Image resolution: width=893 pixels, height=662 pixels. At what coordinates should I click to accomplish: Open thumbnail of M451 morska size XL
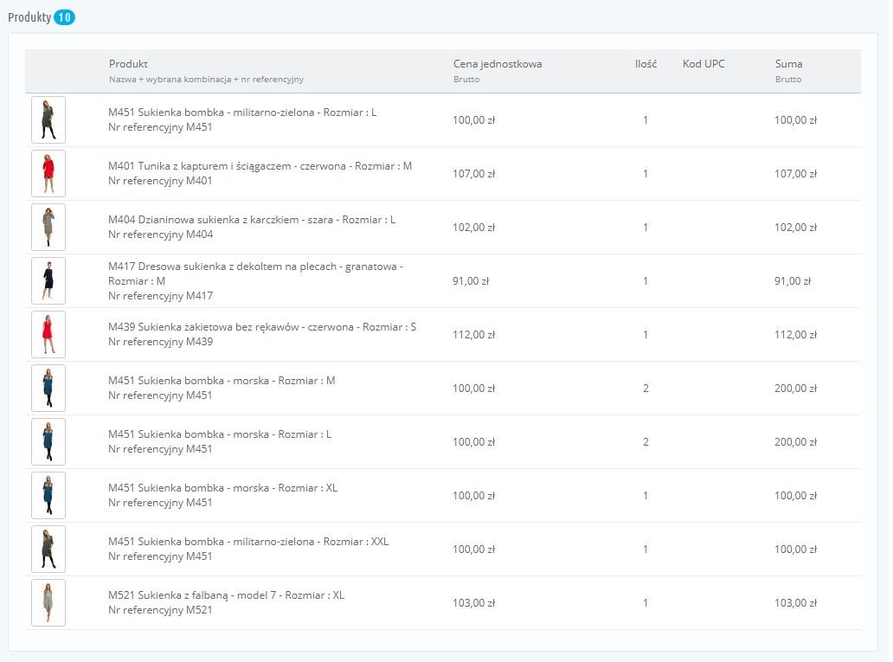pyautogui.click(x=48, y=495)
